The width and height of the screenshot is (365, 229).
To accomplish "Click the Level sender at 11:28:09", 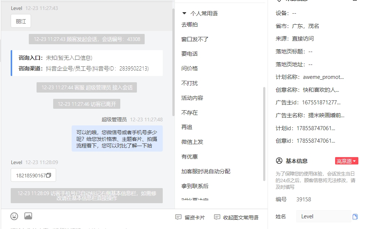I will click(x=17, y=162).
